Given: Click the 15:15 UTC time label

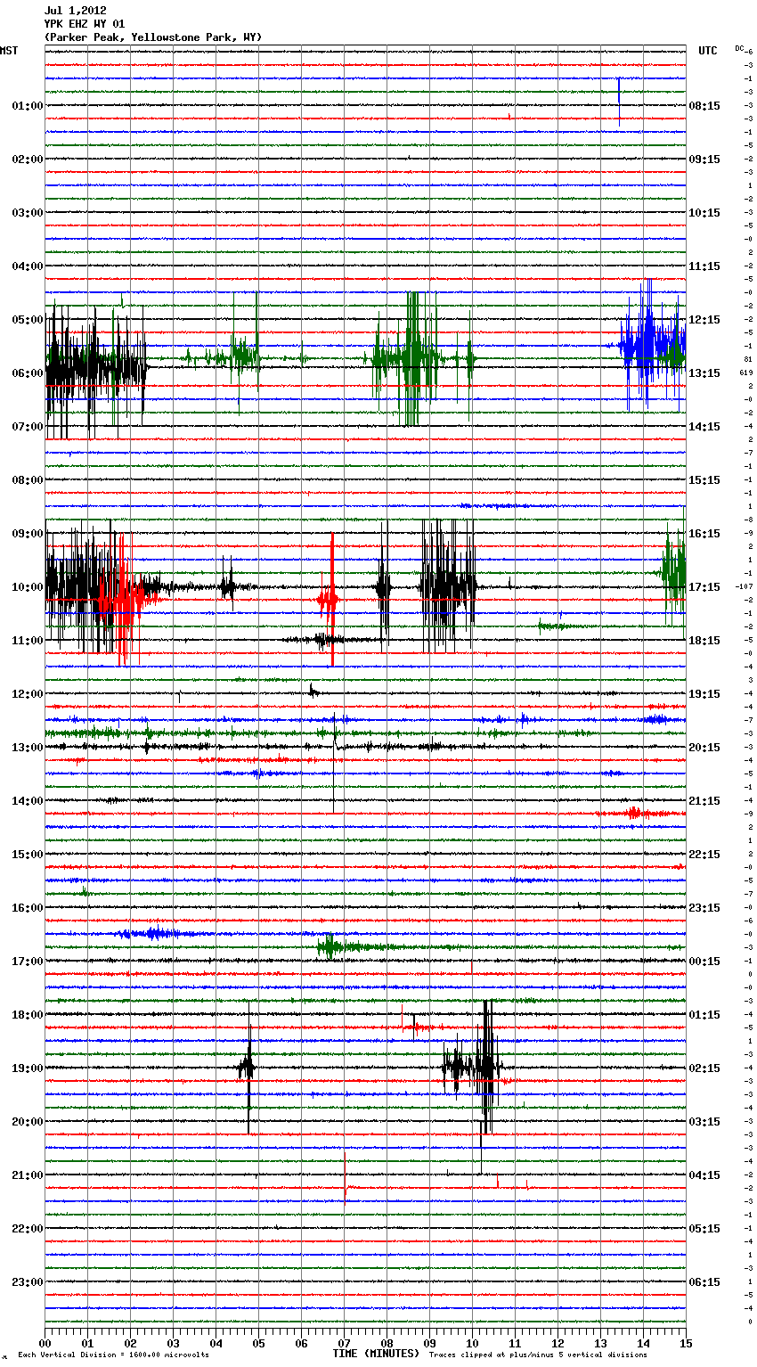Looking at the screenshot, I should tap(704, 480).
